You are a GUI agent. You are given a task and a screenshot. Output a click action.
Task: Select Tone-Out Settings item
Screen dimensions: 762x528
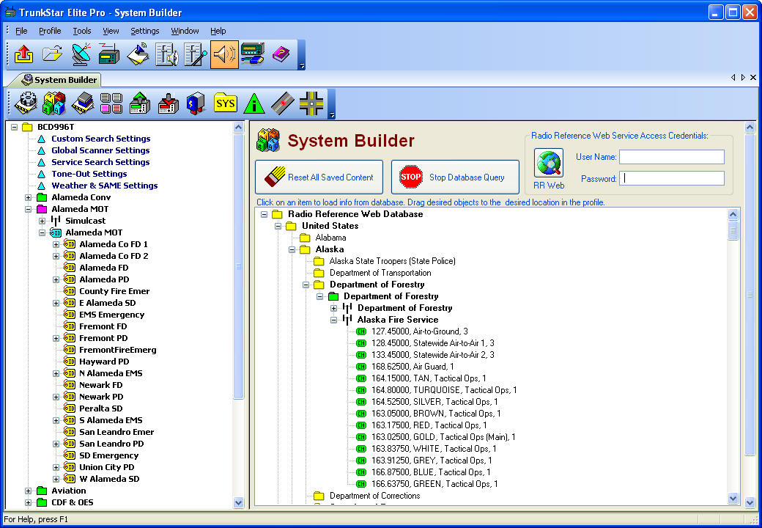point(89,174)
